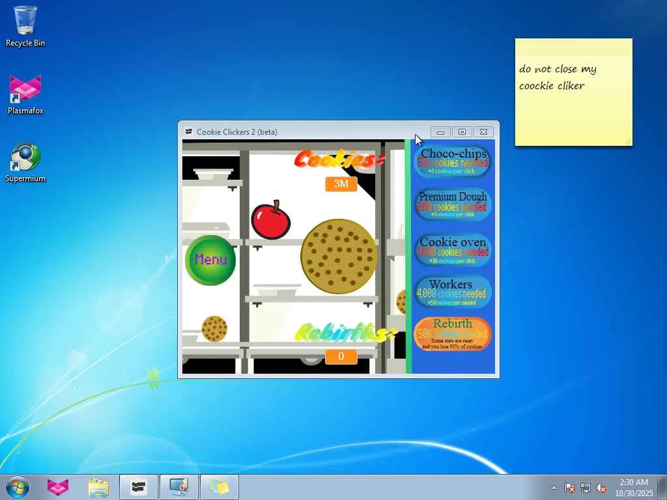Select the Cookie Clickers 2 (beta) title
Screen dimensions: 667x500
237,132
